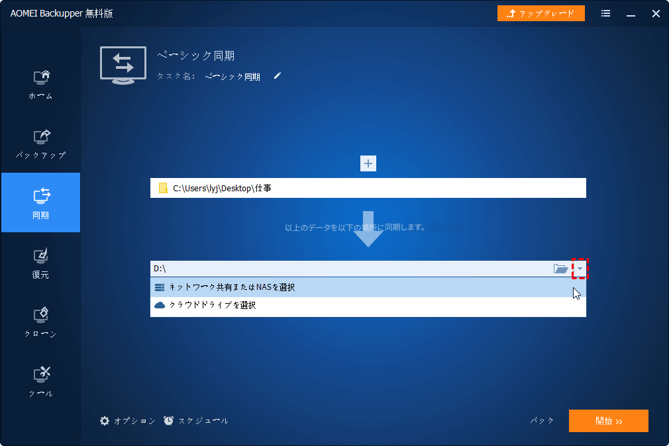
Task: Go to バックアップ (Backup) in sidebar
Action: point(40,144)
